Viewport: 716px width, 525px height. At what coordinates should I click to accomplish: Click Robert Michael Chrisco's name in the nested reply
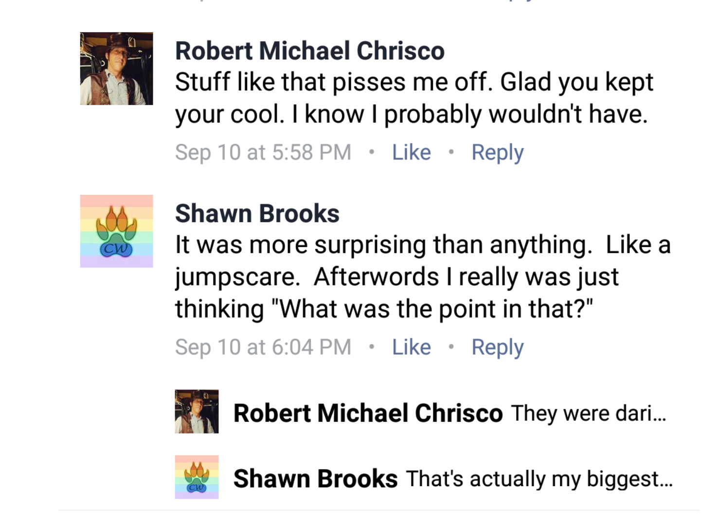(368, 413)
